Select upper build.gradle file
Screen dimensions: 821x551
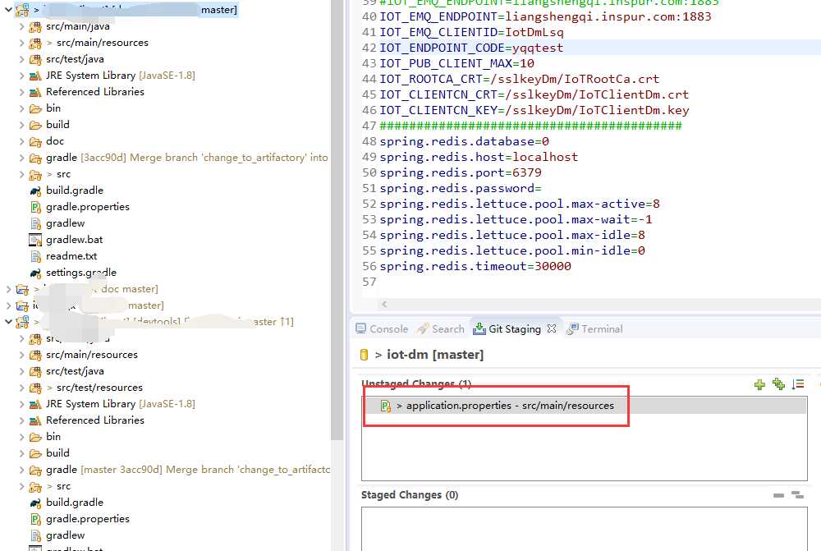coord(75,191)
